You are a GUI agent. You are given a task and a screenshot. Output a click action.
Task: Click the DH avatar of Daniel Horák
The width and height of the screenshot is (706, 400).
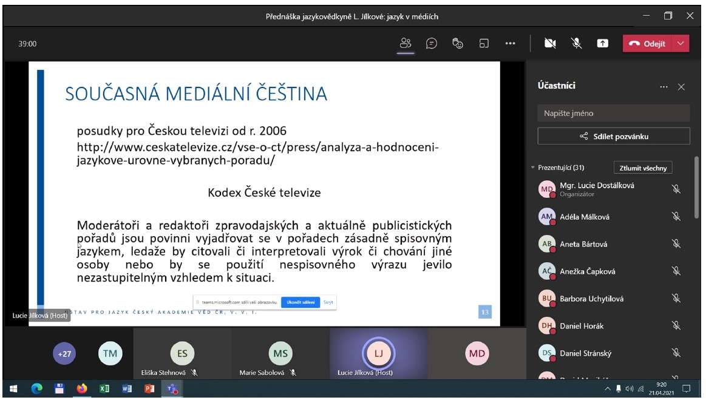coord(547,326)
